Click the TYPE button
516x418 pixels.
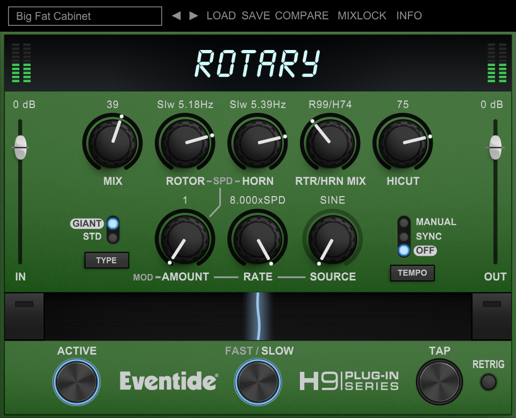(x=106, y=261)
